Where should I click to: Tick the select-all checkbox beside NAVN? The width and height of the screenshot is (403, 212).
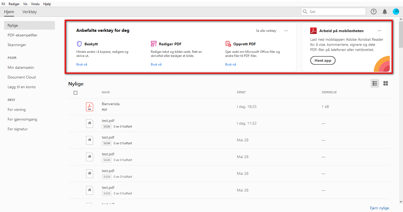[76, 93]
